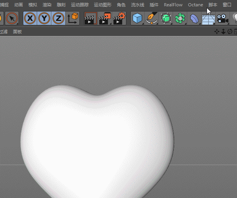Toggle X axis lock
Screen dimensions: 237x198
coord(30,18)
